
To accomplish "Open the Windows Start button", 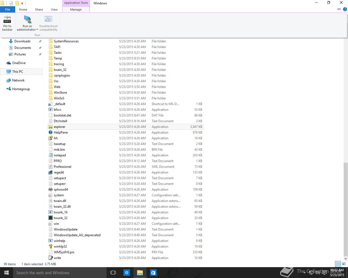I will 7,273.
